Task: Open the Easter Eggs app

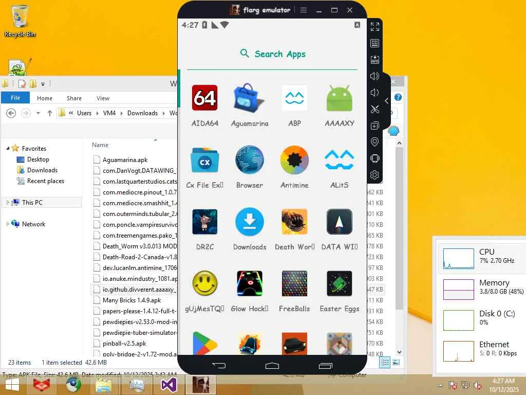Action: pos(339,283)
